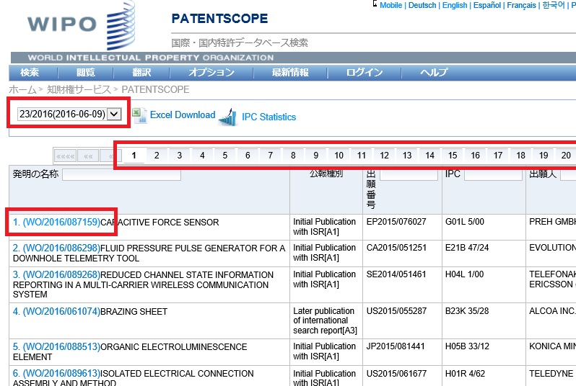Go to results page 19
Screen dimensions: 576x386
click(544, 156)
